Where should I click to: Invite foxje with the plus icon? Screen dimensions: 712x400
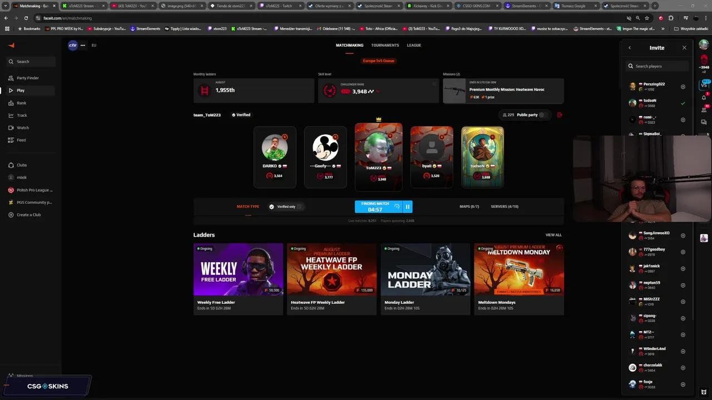tap(683, 384)
